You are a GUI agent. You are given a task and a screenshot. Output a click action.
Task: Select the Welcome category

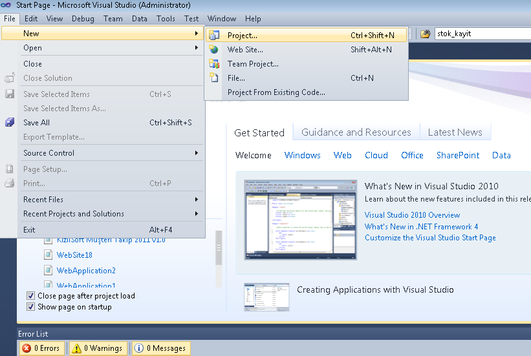pos(254,155)
